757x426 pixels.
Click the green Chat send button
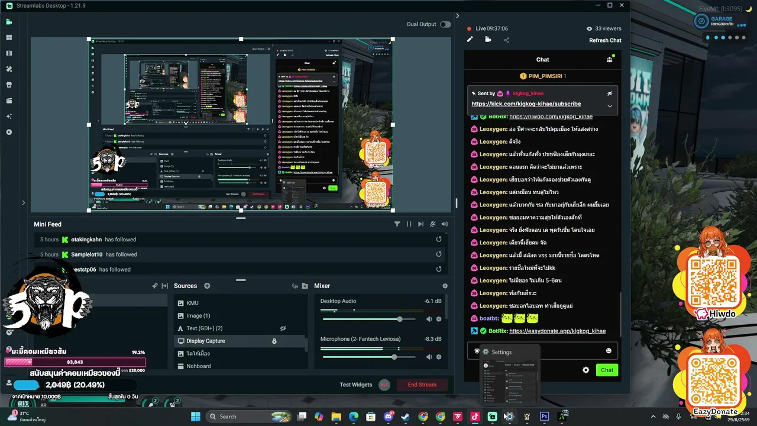pyautogui.click(x=607, y=370)
